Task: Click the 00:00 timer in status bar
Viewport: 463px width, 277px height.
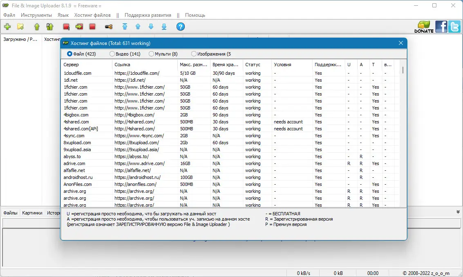Action: [x=373, y=273]
